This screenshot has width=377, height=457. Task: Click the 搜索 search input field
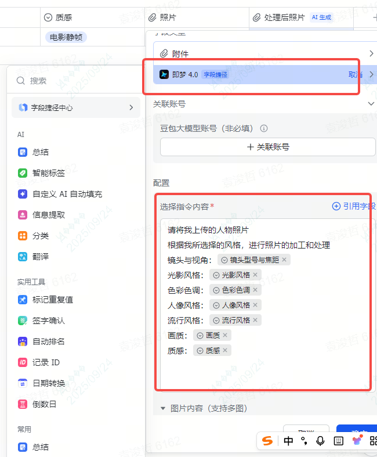point(75,81)
